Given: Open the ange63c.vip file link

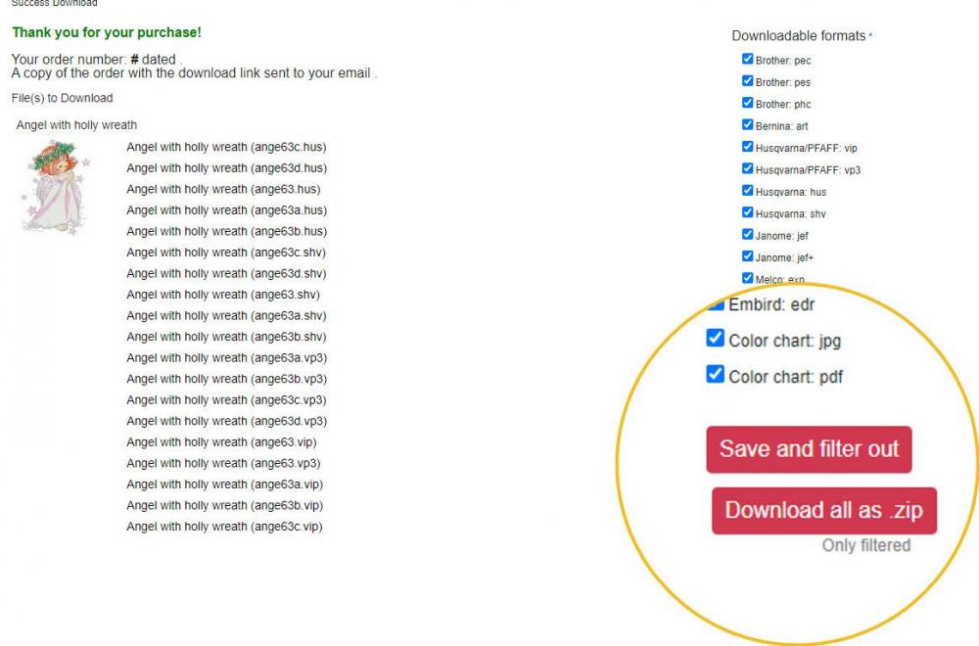Looking at the screenshot, I should pyautogui.click(x=225, y=527).
